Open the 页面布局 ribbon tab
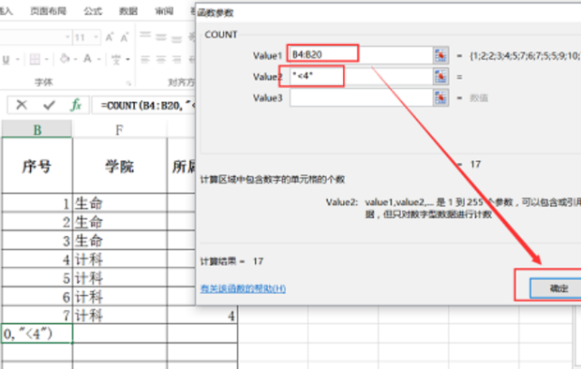 pos(48,11)
